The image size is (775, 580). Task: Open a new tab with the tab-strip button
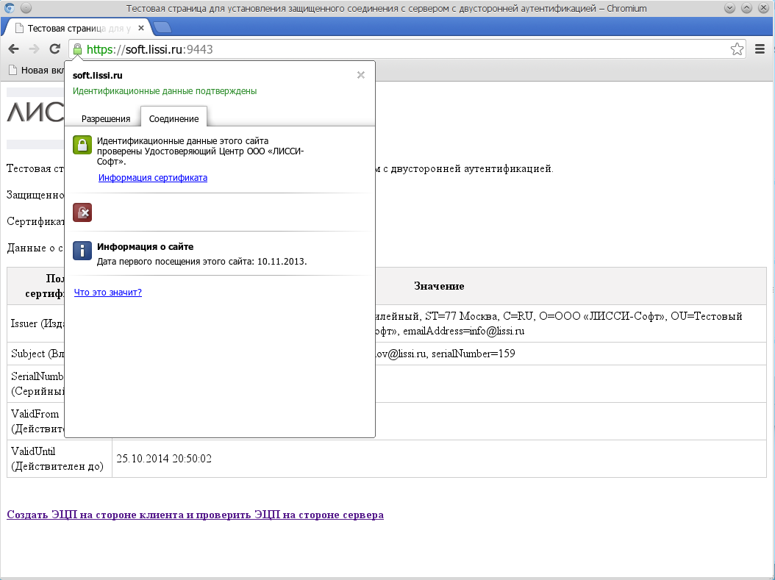[163, 28]
